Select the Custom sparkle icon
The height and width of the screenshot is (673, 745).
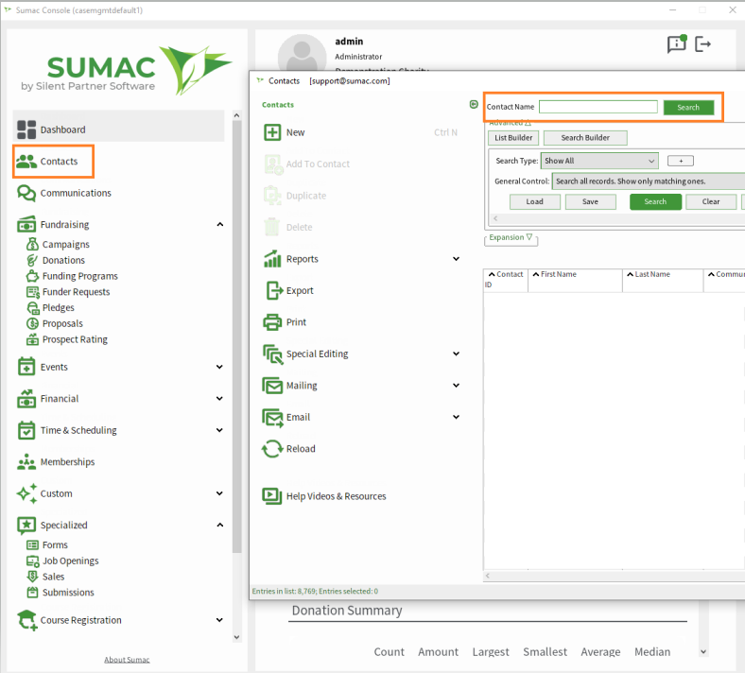(x=26, y=493)
